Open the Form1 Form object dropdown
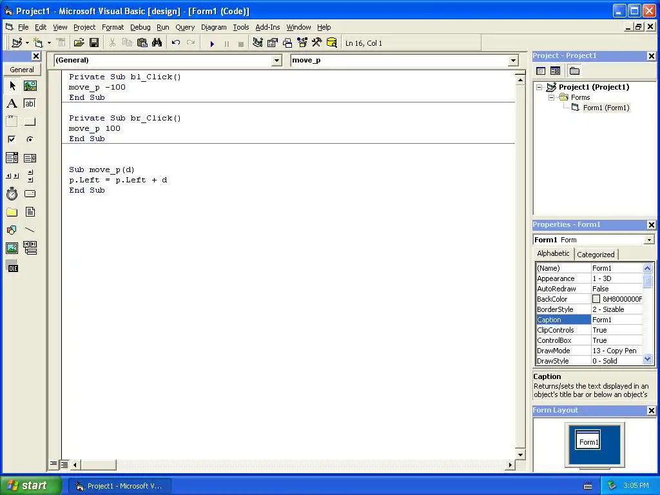This screenshot has height=495, width=660. (649, 240)
